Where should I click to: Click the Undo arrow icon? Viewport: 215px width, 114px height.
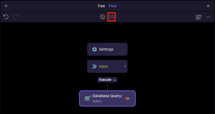pos(6,17)
